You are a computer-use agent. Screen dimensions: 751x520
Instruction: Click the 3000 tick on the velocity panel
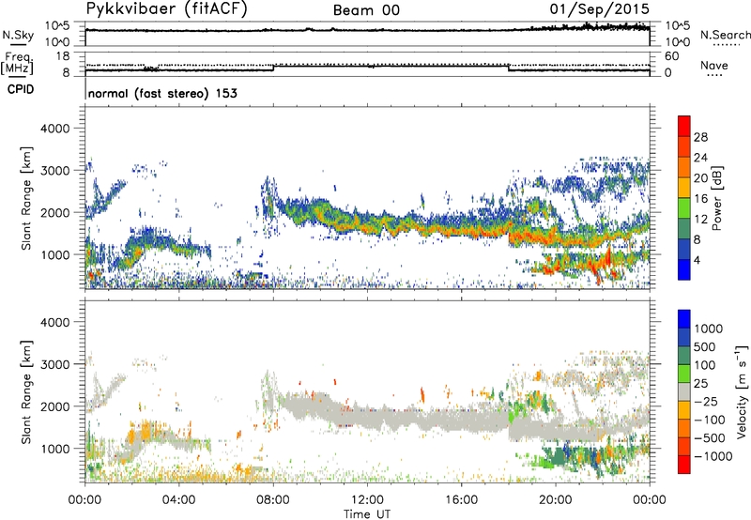pyautogui.click(x=55, y=364)
